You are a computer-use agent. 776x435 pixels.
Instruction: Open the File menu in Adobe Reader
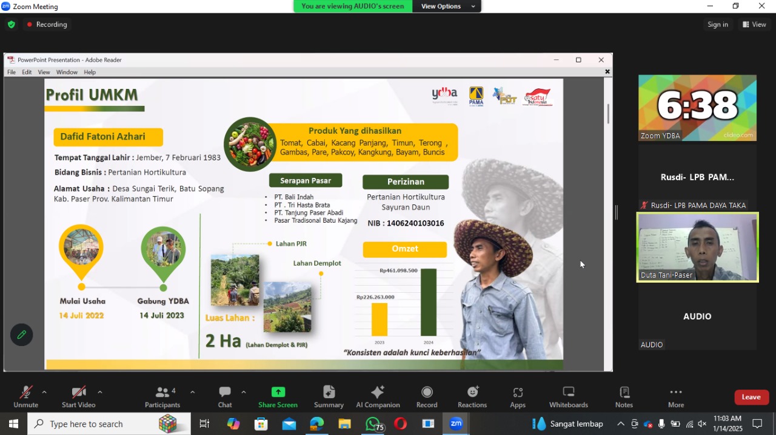(x=12, y=72)
